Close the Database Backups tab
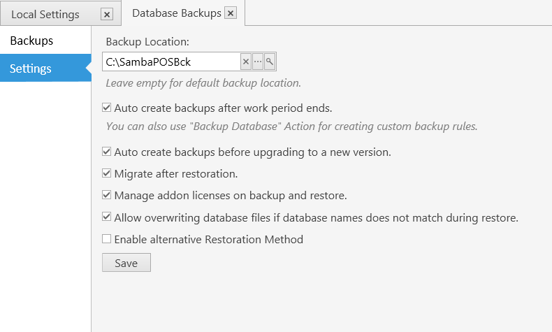Screen dimensions: 552x332 pos(231,13)
